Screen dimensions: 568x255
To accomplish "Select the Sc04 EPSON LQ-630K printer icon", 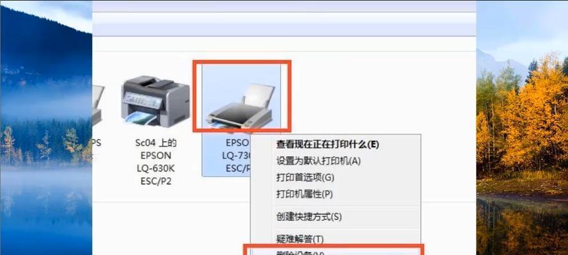I will (155, 101).
